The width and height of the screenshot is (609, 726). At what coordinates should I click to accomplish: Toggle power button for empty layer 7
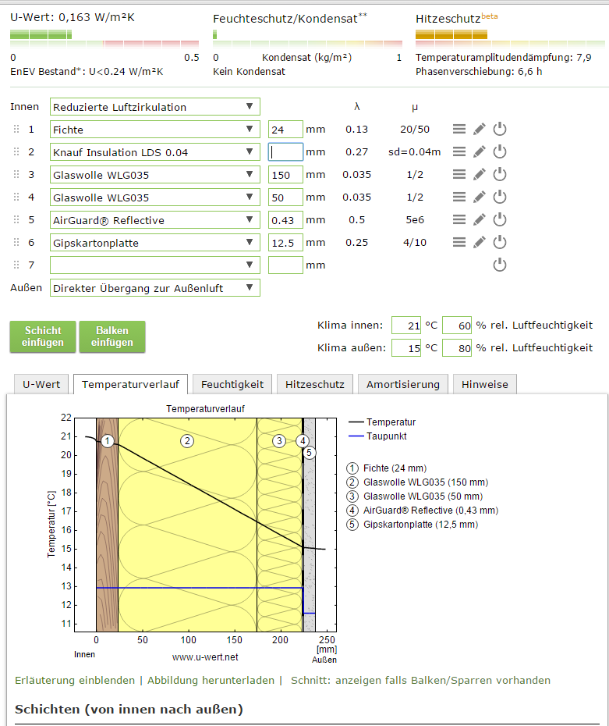[500, 265]
